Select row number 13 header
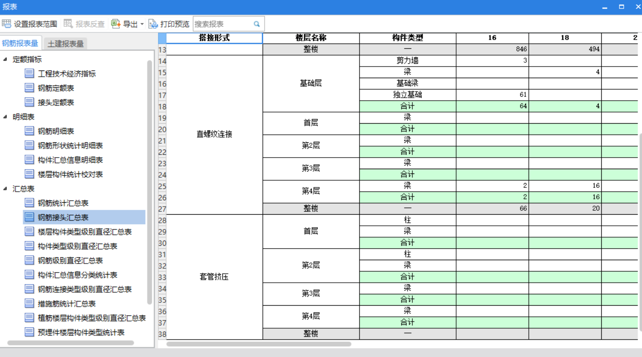Screen dimensions: 642x357 [162, 49]
